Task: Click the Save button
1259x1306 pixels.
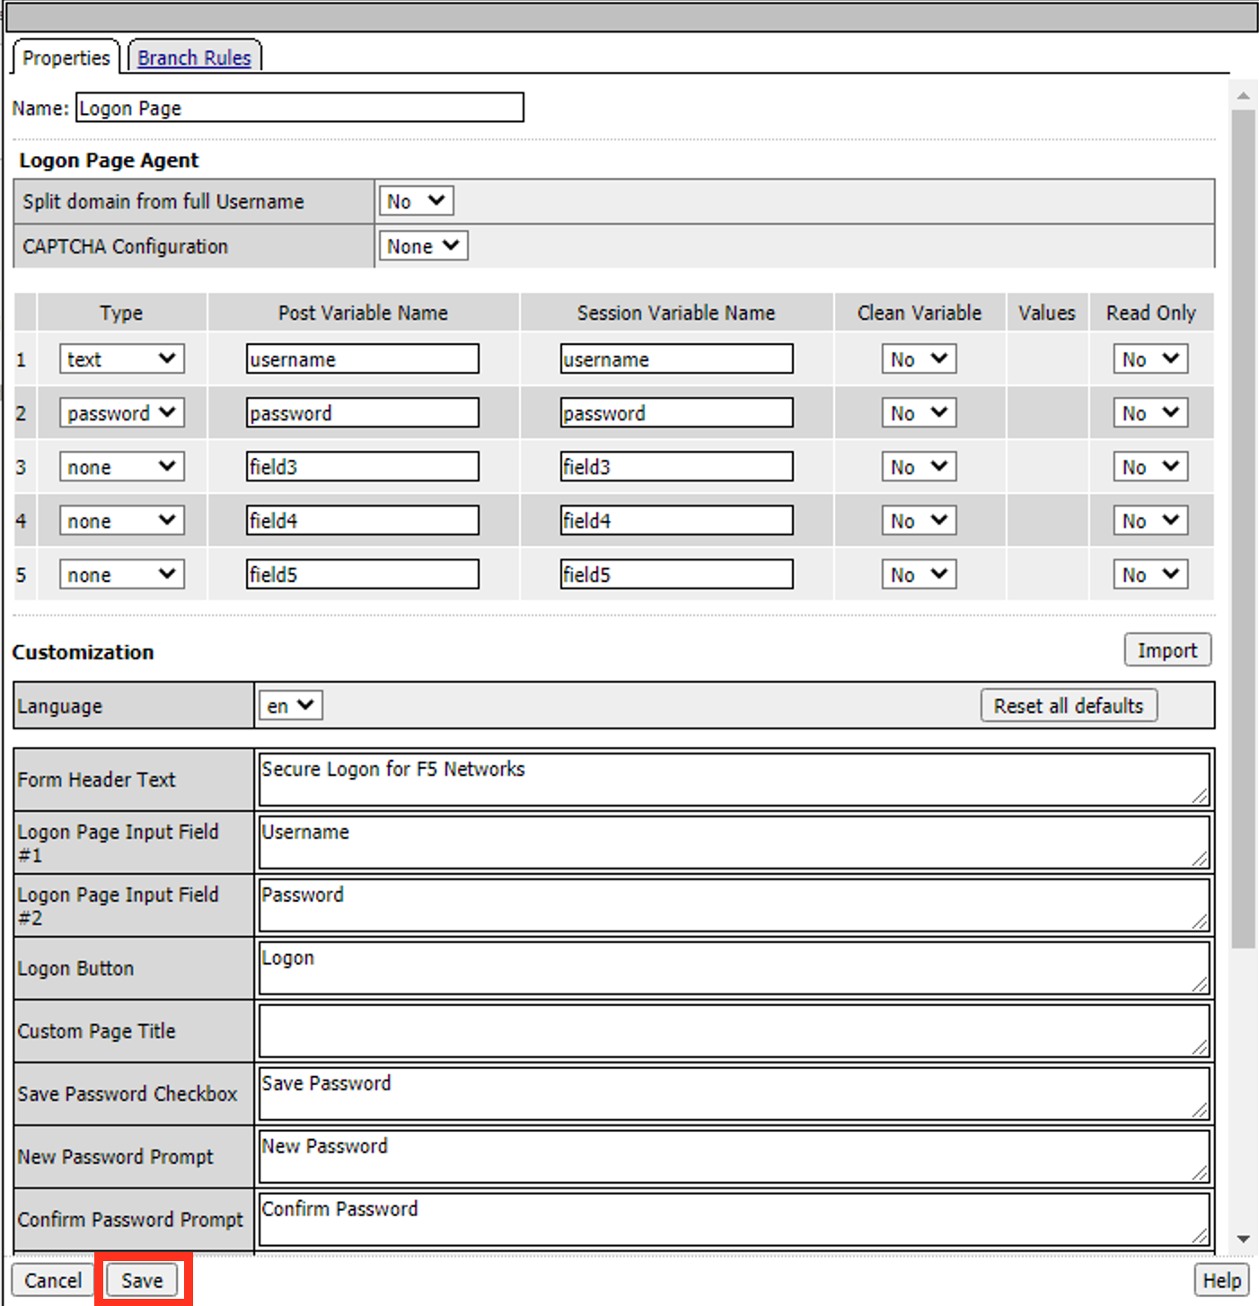Action: tap(143, 1281)
